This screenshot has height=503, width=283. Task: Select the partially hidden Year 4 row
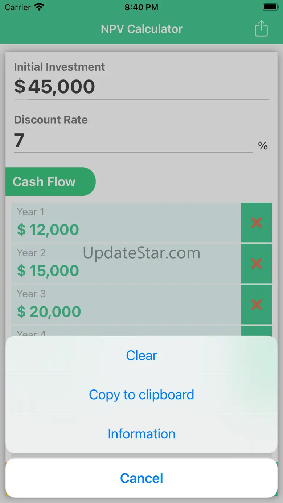[126, 331]
